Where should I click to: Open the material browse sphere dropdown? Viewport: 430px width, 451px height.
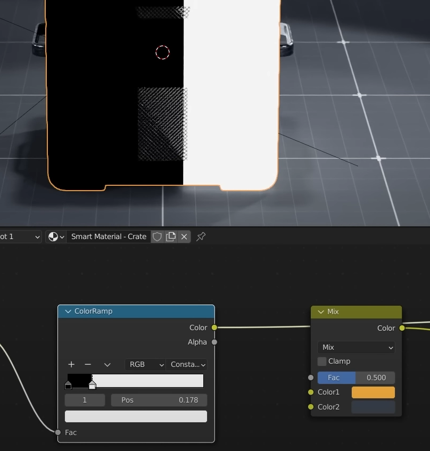click(x=56, y=236)
